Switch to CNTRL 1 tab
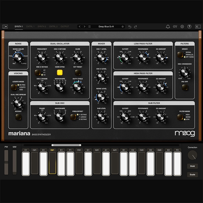The height and width of the screenshot is (203, 203). 30,26
